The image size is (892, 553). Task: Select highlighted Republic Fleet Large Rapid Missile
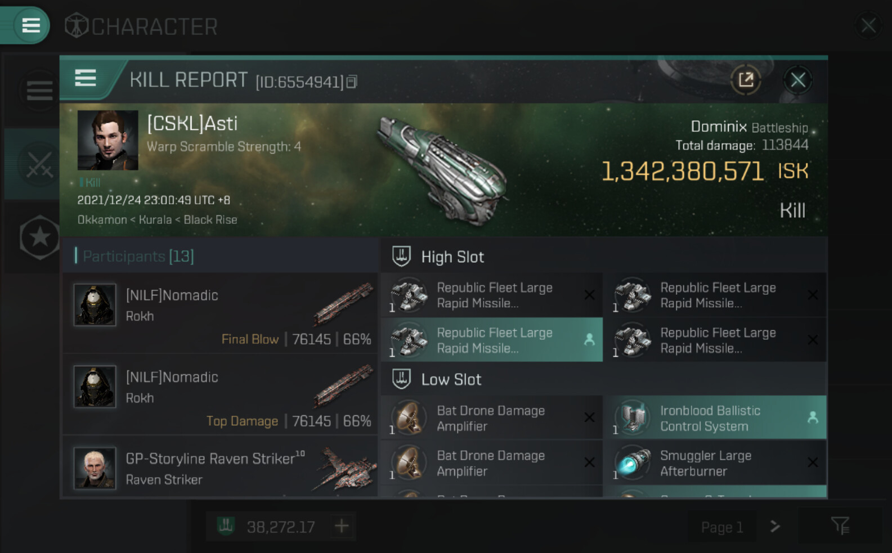coord(491,340)
